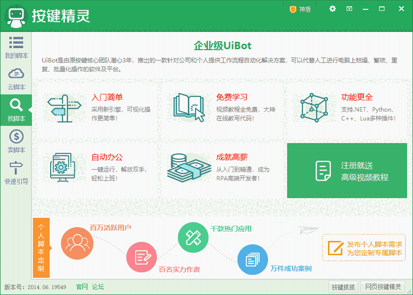The height and width of the screenshot is (295, 413).
Task: Launch 按键抓抓 from the status bar
Action: click(344, 287)
